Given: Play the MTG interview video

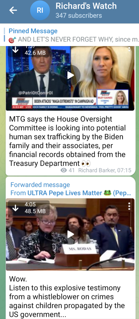Looking at the screenshot, I should coord(70,75).
